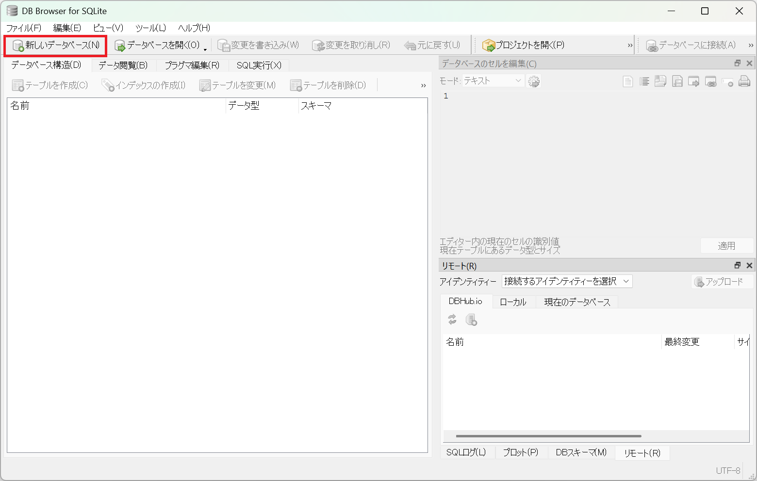Open the ヘルプ(H) menu
The width and height of the screenshot is (757, 481).
[194, 28]
